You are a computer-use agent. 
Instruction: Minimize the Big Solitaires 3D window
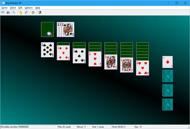pos(168,3)
